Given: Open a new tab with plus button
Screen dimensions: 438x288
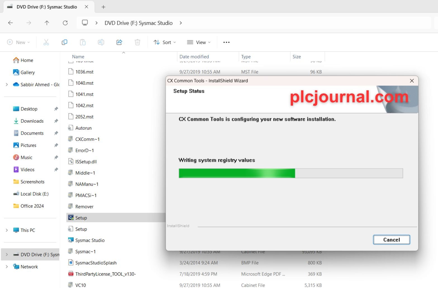Looking at the screenshot, I should pos(103,7).
